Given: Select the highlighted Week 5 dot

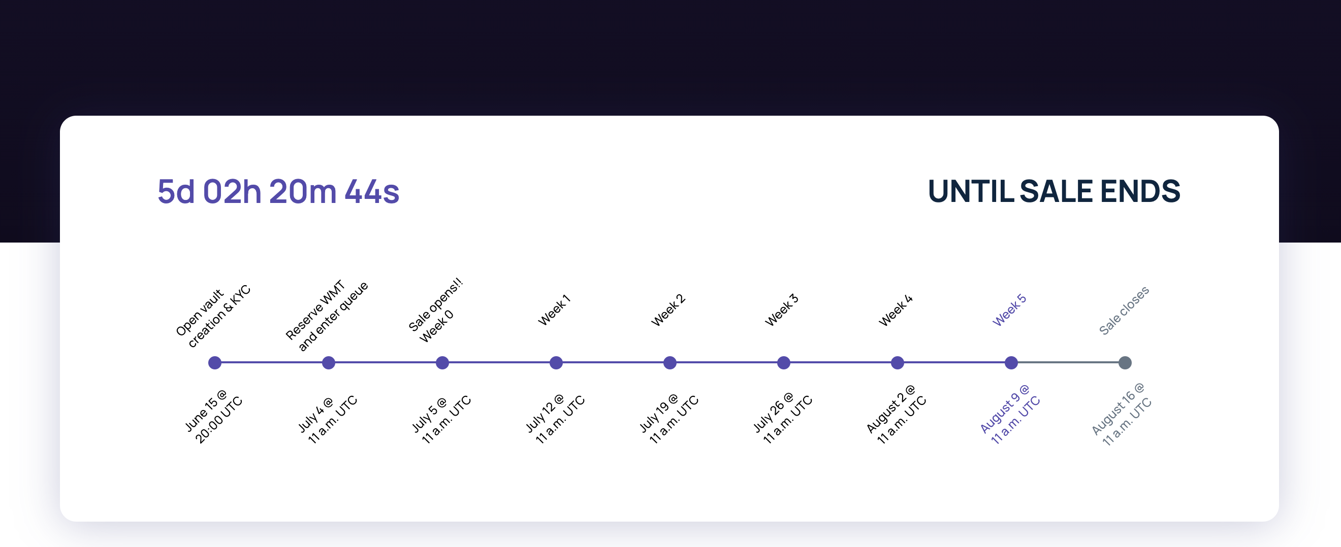Looking at the screenshot, I should pyautogui.click(x=1011, y=362).
